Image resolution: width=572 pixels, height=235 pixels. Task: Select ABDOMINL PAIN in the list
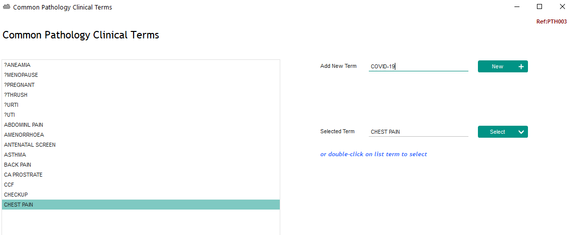pos(141,125)
